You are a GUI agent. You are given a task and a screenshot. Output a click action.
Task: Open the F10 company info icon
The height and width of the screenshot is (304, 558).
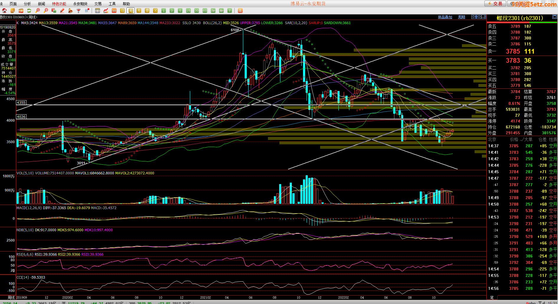pyautogui.click(x=21, y=11)
